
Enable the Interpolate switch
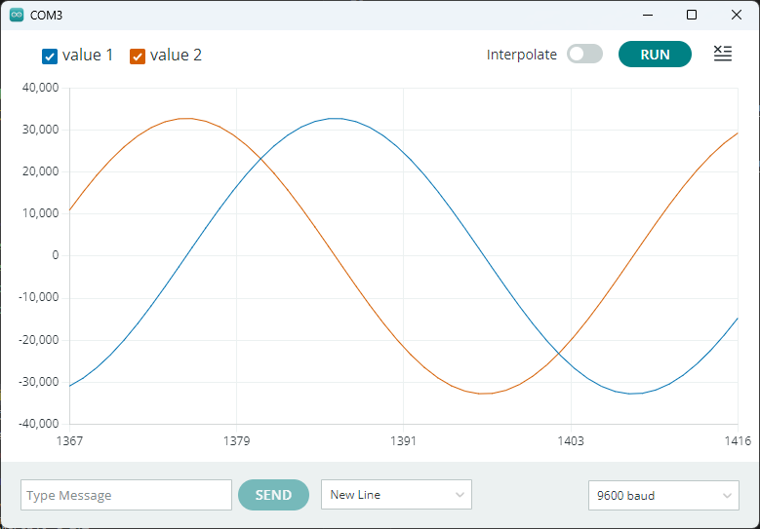click(x=584, y=55)
